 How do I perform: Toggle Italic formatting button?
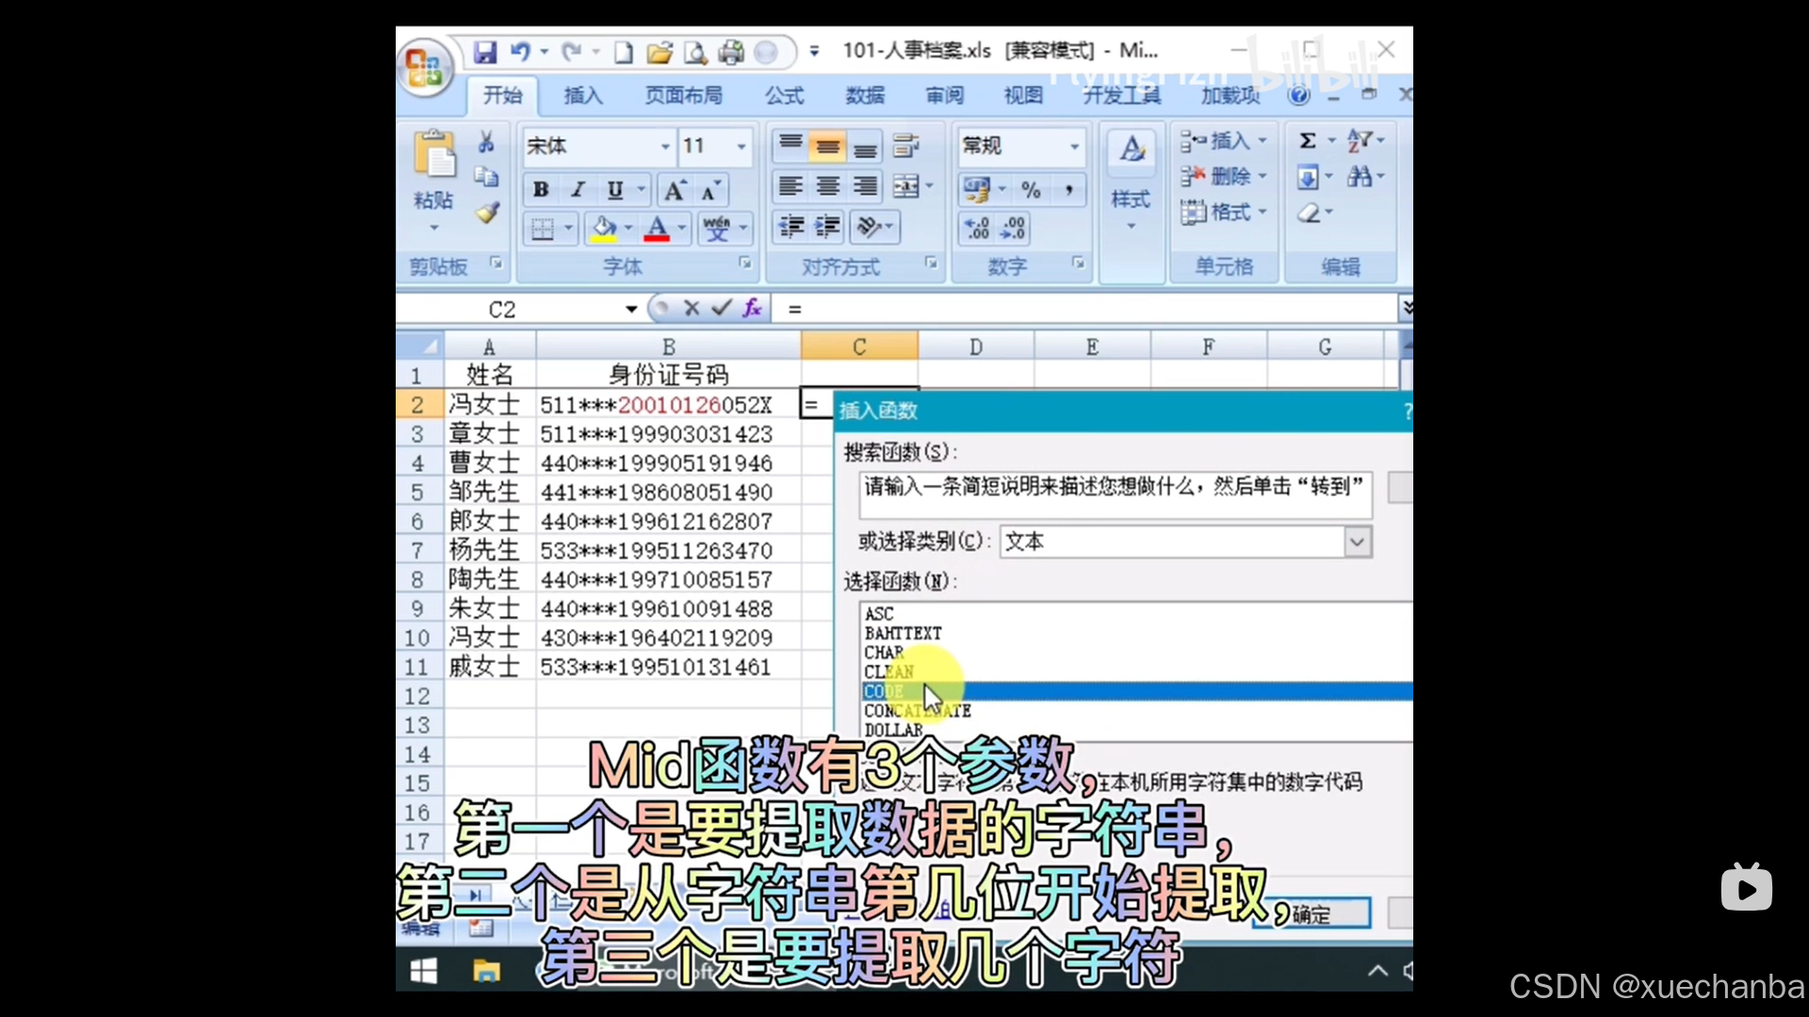point(578,190)
